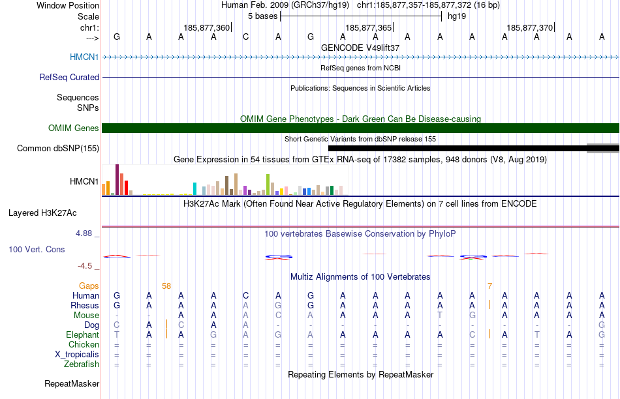The image size is (620, 399).
Task: Click the ---> sequence direction arrow
Action: (93, 38)
